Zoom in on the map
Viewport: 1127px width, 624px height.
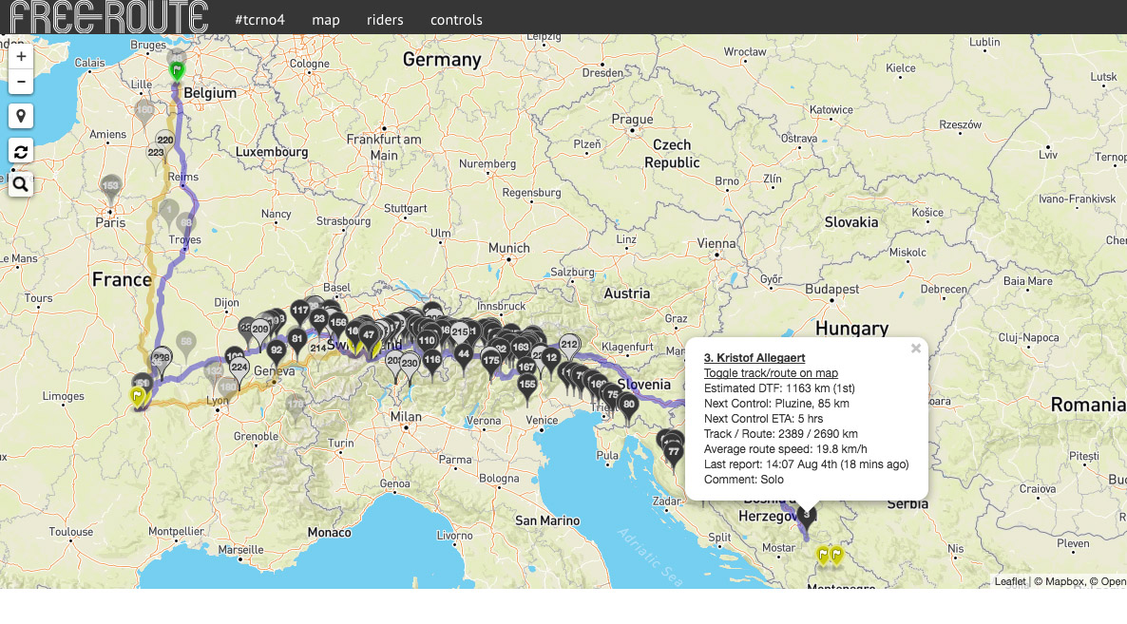click(21, 56)
